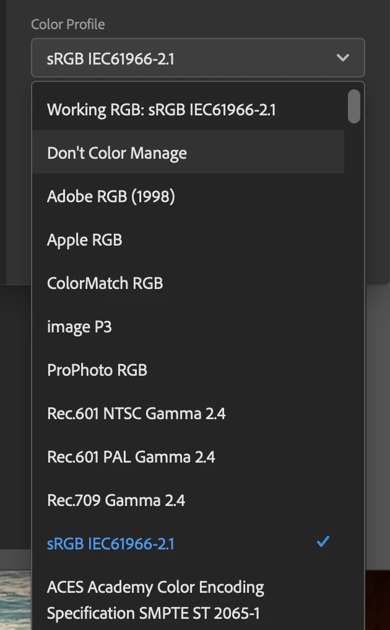Select Working RGB: sRGB IEC61966-2.1 option
This screenshot has width=390, height=630.
click(162, 110)
